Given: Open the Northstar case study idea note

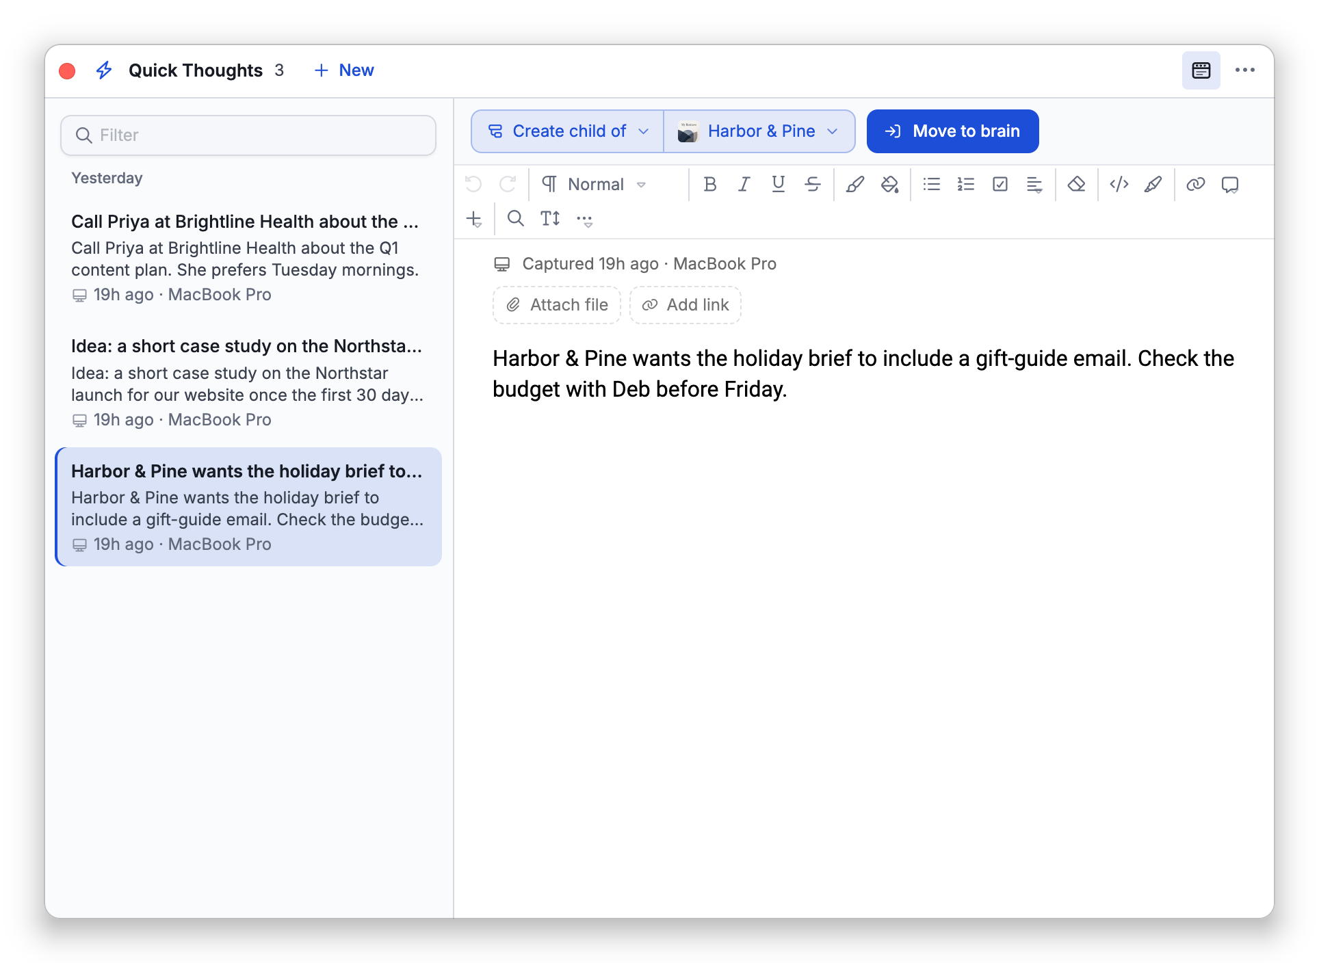Looking at the screenshot, I should pos(248,382).
